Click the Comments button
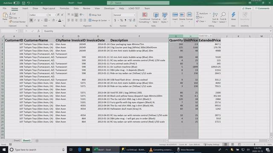The image size is (273, 153). [x=262, y=8]
